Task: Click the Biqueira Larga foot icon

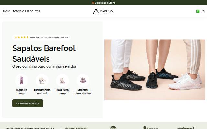Action: (x=22, y=80)
